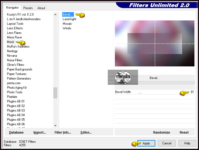Select Pixelate filter group
199x150 pixels.
tap(12, 97)
